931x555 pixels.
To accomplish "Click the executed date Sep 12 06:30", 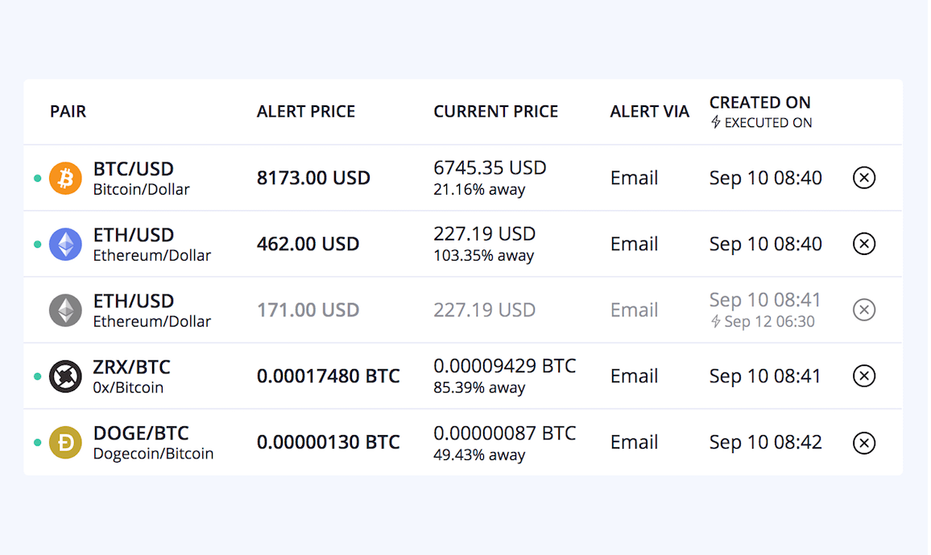I will [x=769, y=322].
